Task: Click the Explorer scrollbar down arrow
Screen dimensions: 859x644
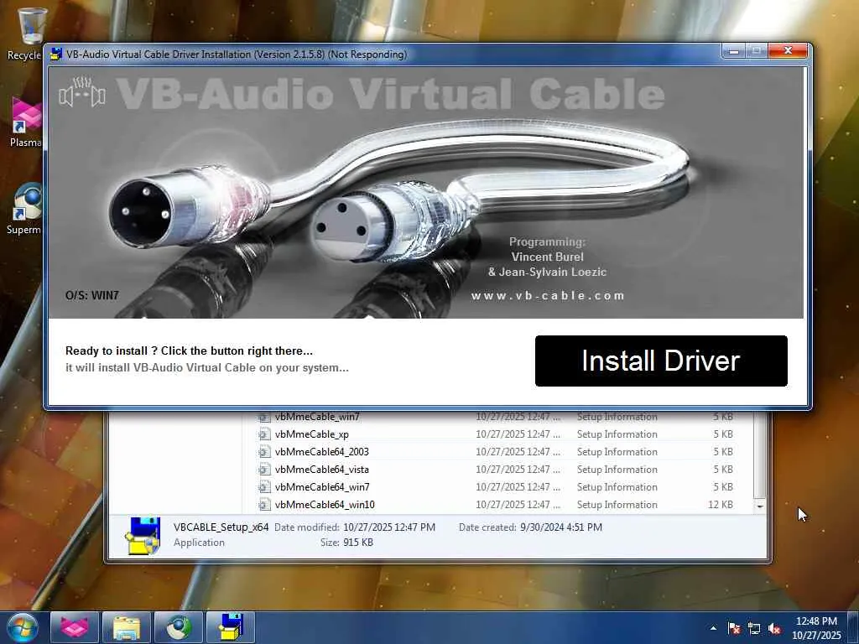Action: (759, 506)
